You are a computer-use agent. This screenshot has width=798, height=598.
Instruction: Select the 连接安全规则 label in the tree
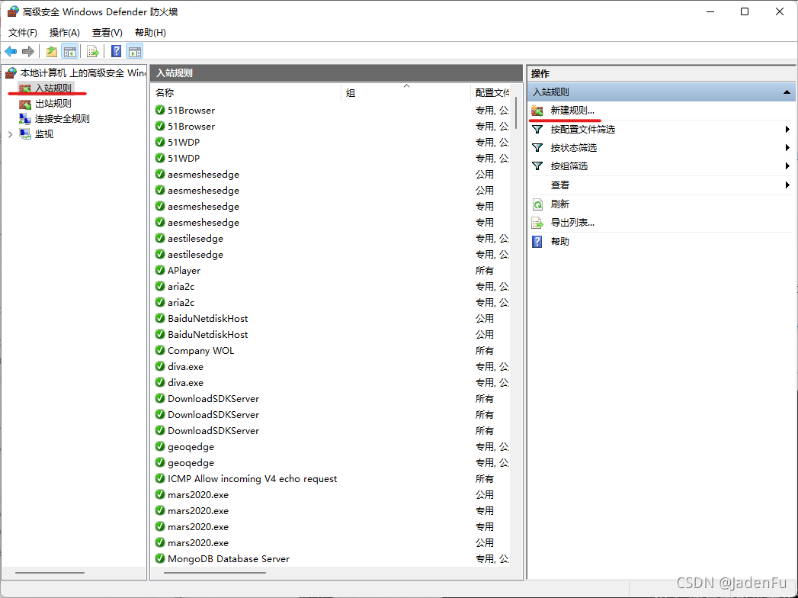[62, 119]
